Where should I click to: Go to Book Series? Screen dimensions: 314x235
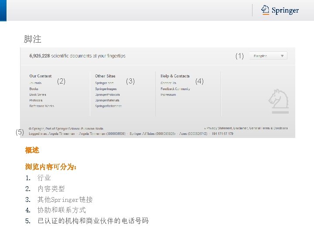[x=38, y=94]
